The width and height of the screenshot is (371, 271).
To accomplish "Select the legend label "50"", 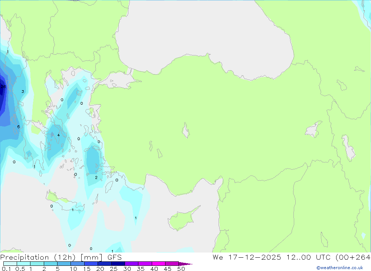I will coord(181,269).
